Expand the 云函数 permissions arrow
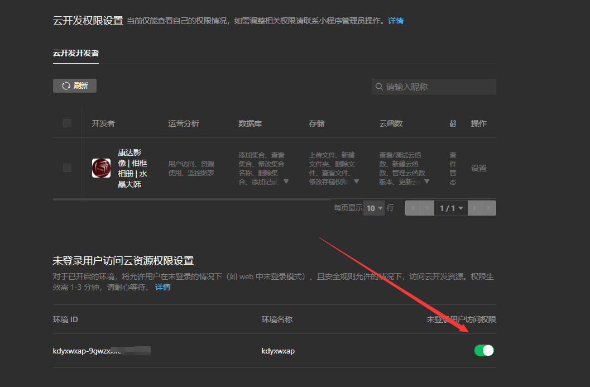 point(426,181)
